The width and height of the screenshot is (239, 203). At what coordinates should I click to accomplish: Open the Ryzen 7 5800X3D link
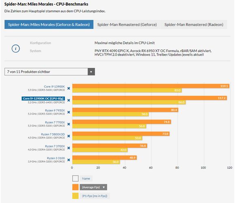coord(53,134)
